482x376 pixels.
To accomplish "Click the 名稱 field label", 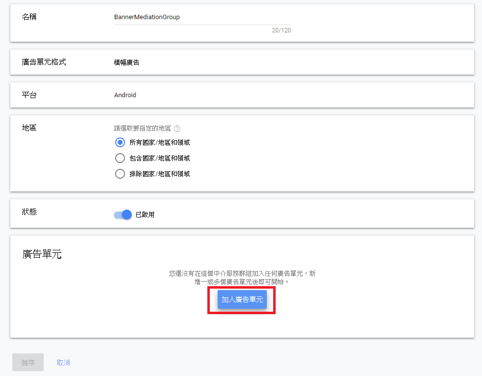I will [29, 17].
